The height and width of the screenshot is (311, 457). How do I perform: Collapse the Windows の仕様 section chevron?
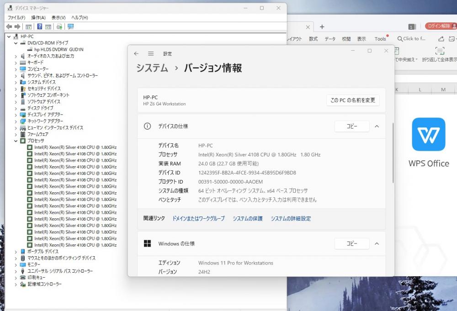(377, 244)
